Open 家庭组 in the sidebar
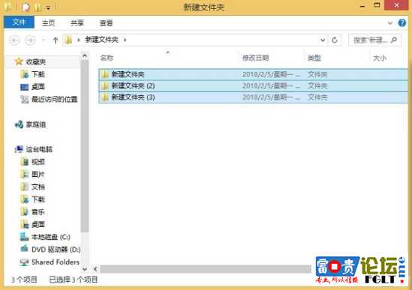This screenshot has height=290, width=412. (x=31, y=124)
